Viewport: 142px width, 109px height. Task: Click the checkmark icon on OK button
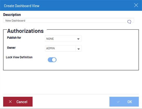click(118, 102)
